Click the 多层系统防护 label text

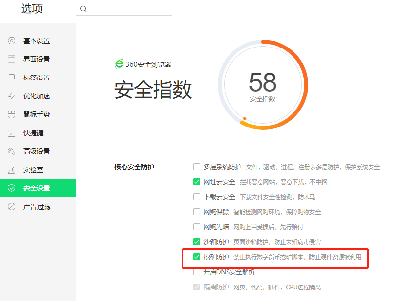click(x=222, y=167)
